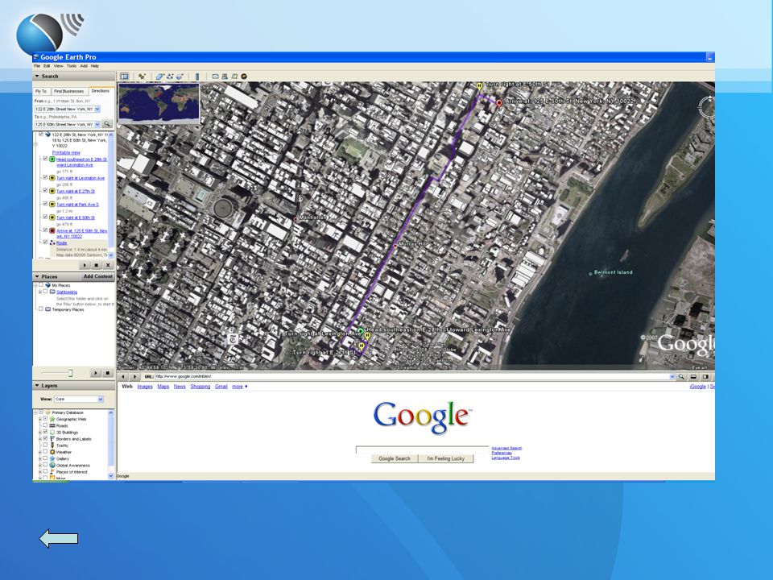Check the Sightseeing folder checkbox
This screenshot has width=773, height=580.
click(x=45, y=292)
